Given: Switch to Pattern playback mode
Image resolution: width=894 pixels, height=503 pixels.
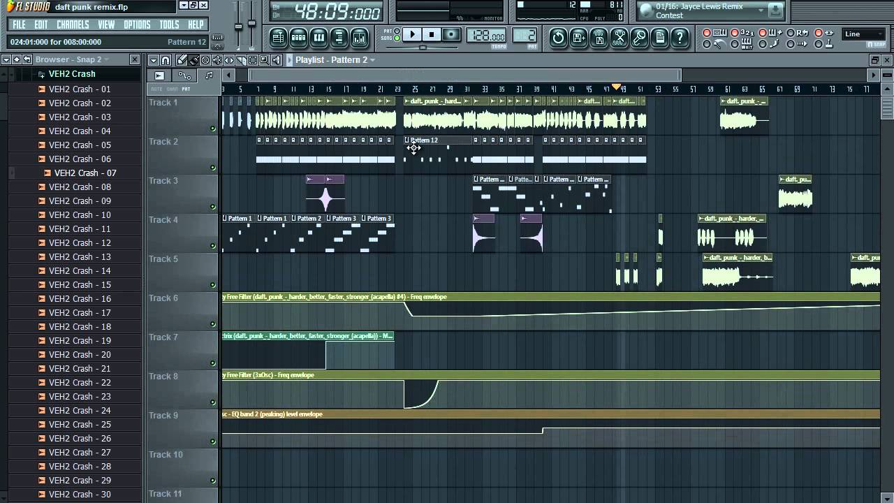Looking at the screenshot, I should tap(397, 31).
